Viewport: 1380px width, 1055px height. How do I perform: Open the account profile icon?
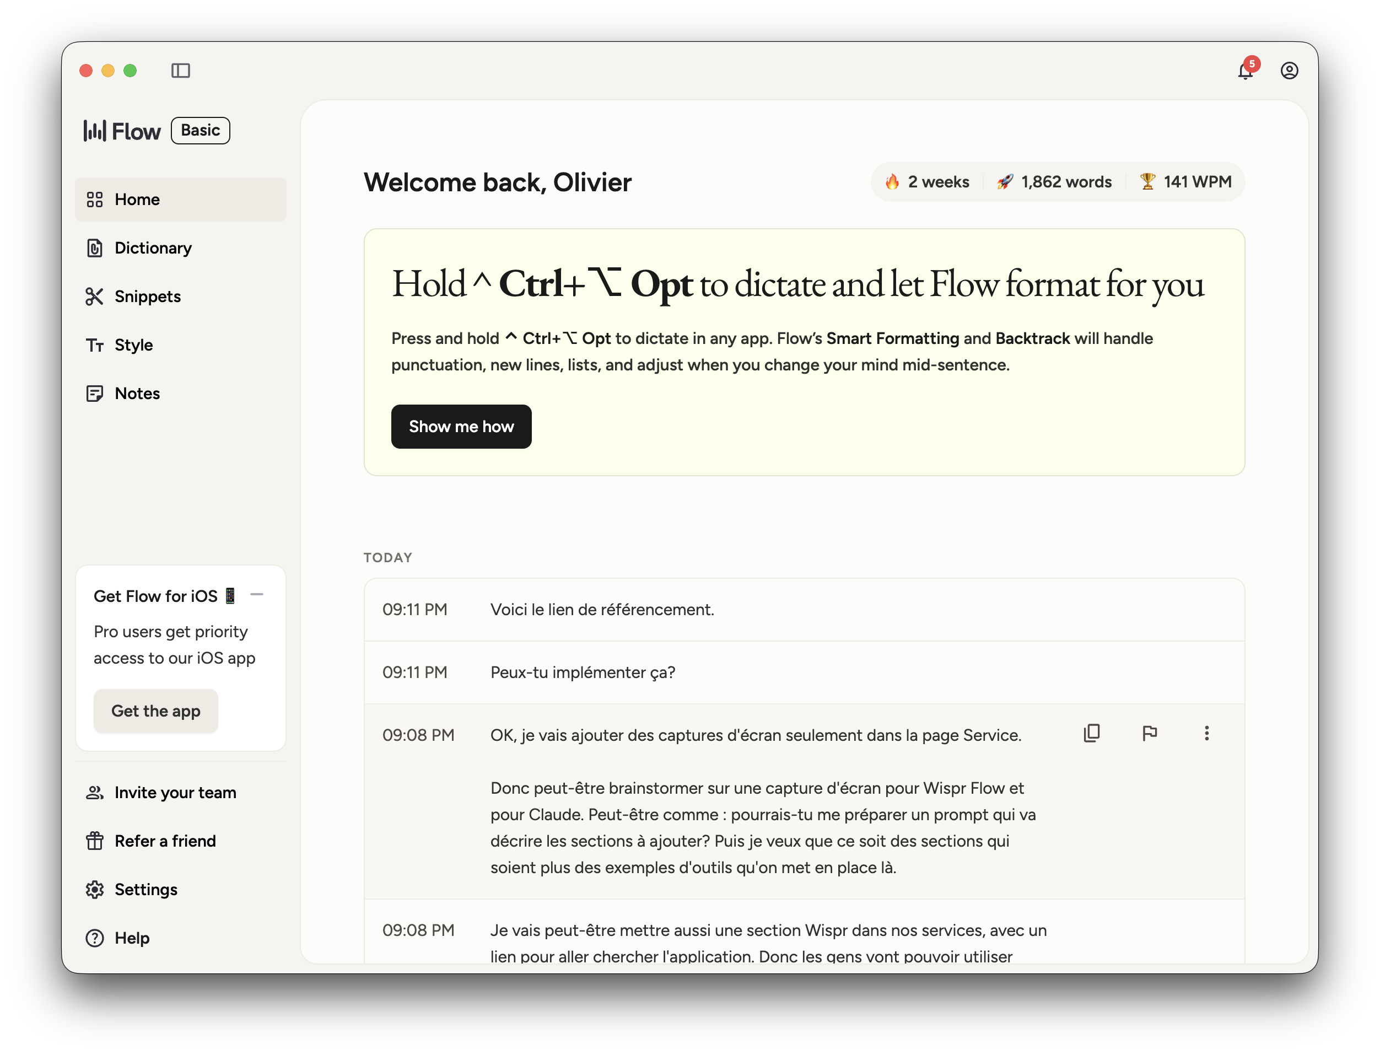click(x=1290, y=71)
